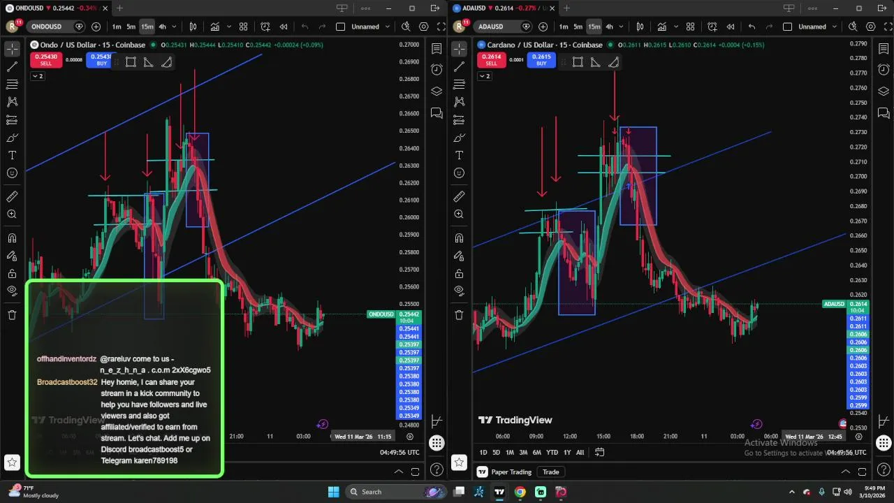Toggle lock all drawings in ADAUSD sidebar
The width and height of the screenshot is (894, 503).
[x=459, y=273]
